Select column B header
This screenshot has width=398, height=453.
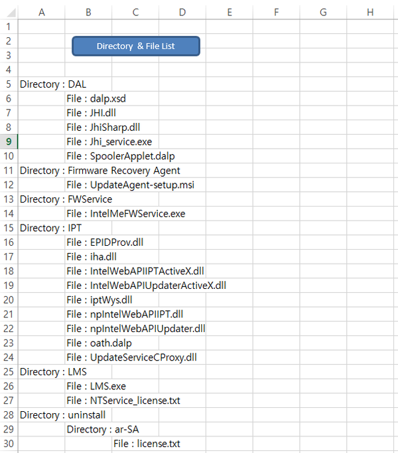tap(88, 13)
